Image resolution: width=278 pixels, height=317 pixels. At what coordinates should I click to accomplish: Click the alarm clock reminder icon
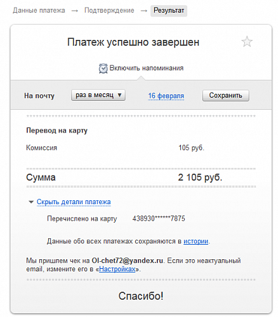pyautogui.click(x=103, y=68)
